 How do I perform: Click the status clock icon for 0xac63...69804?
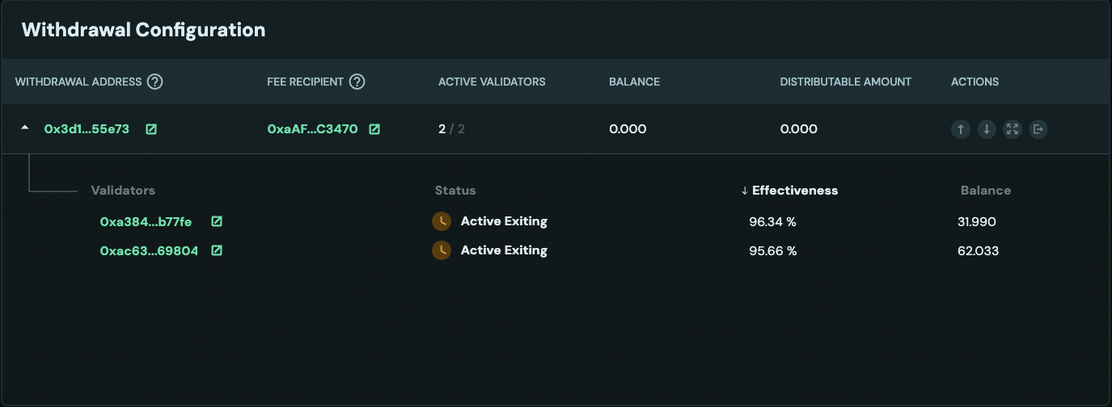[x=442, y=250]
